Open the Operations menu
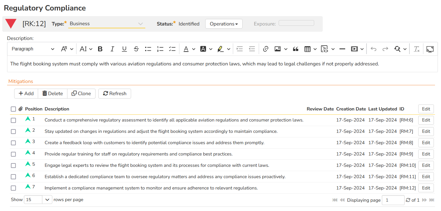441x211 pixels. [224, 24]
